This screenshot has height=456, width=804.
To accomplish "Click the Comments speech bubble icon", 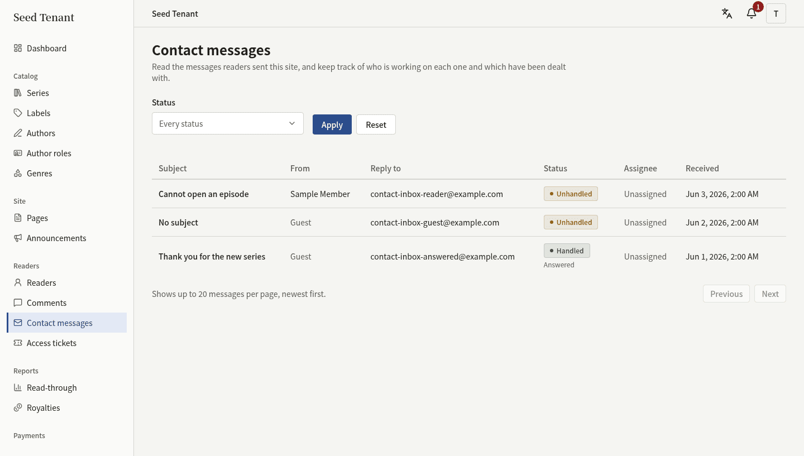I will click(x=18, y=303).
